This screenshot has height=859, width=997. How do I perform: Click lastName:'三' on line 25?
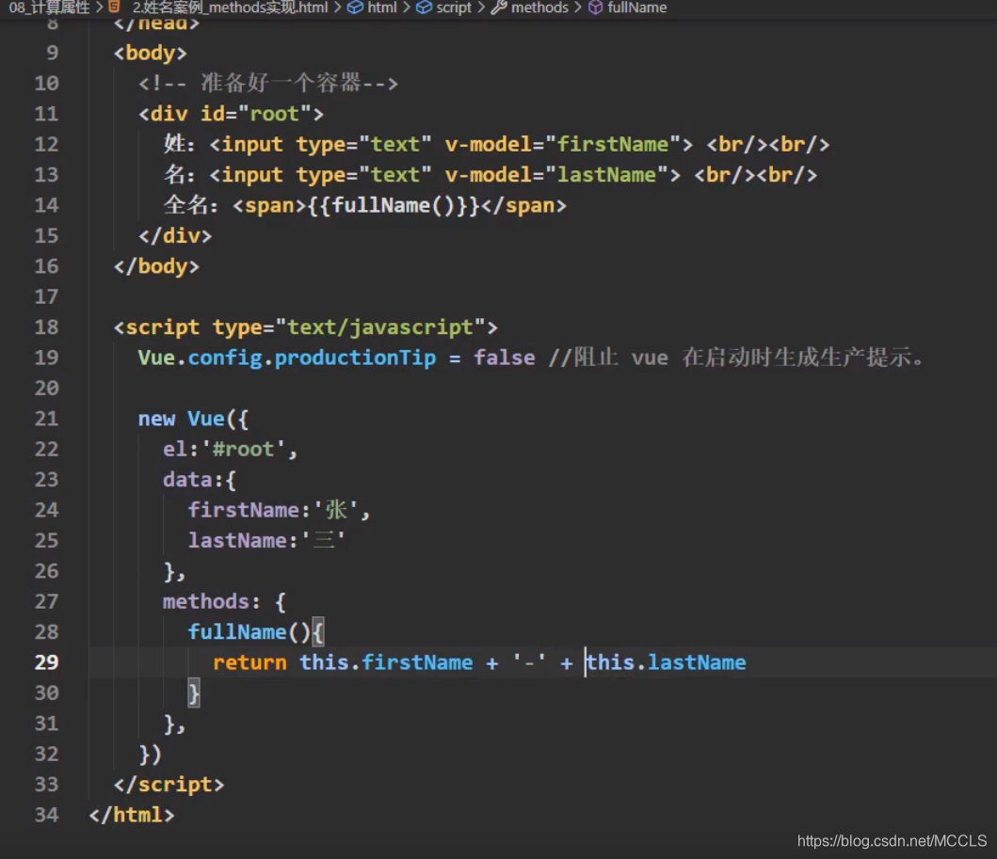tap(266, 541)
